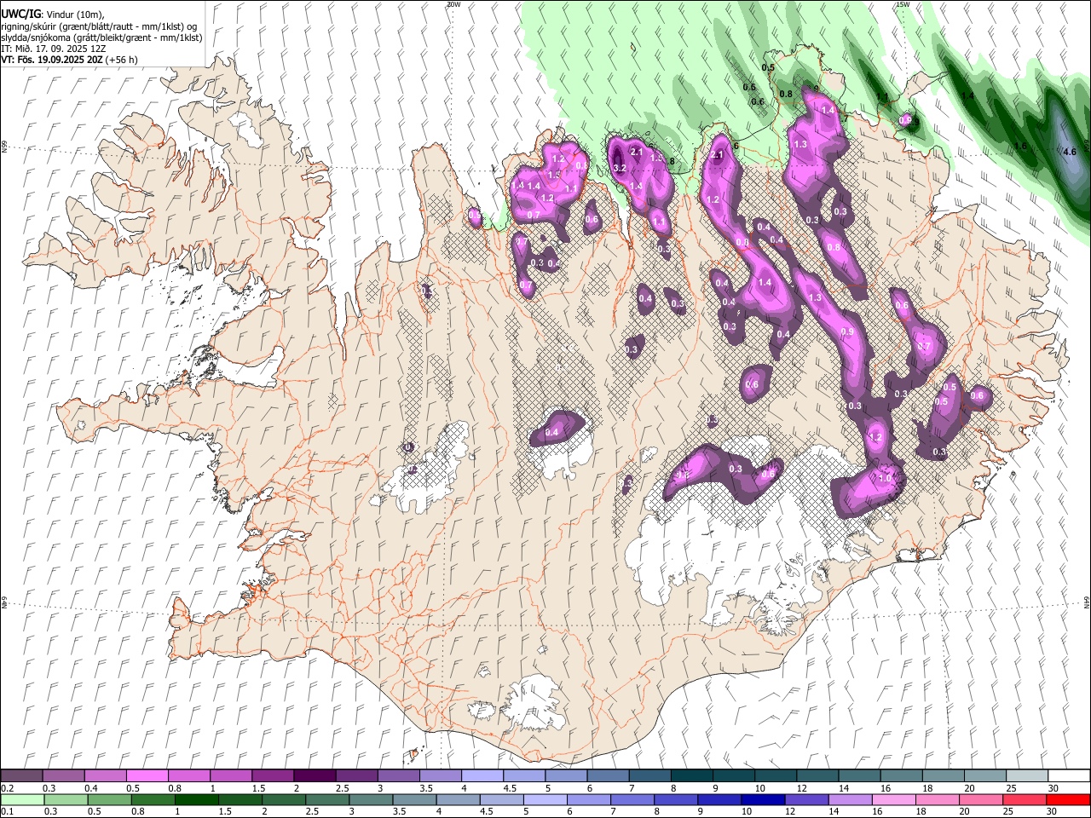1091x818 pixels.
Task: Click the 3.2 snowfall value on the map
Action: coord(620,169)
